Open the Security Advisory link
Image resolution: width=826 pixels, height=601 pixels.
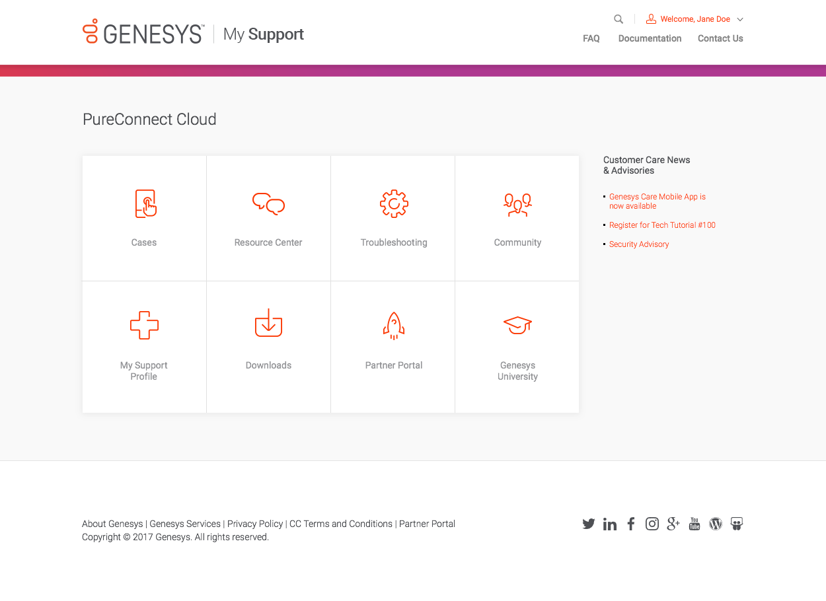[639, 244]
